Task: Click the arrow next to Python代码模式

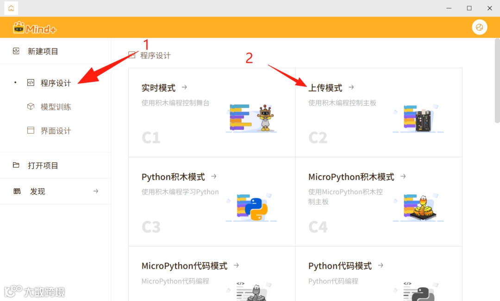Action: coord(381,265)
